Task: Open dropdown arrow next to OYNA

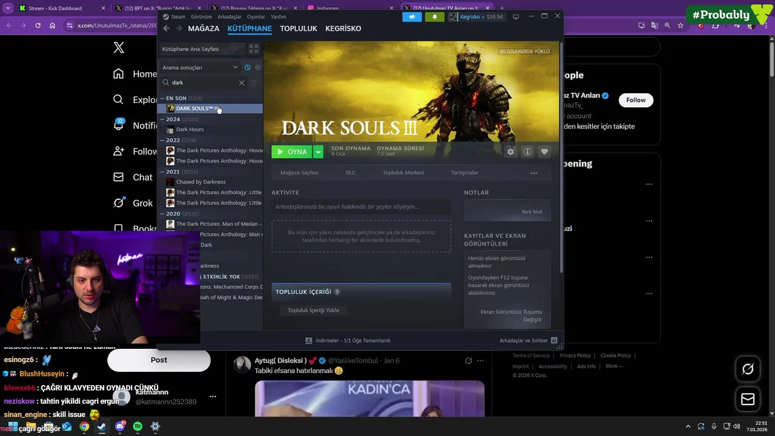Action: 318,152
